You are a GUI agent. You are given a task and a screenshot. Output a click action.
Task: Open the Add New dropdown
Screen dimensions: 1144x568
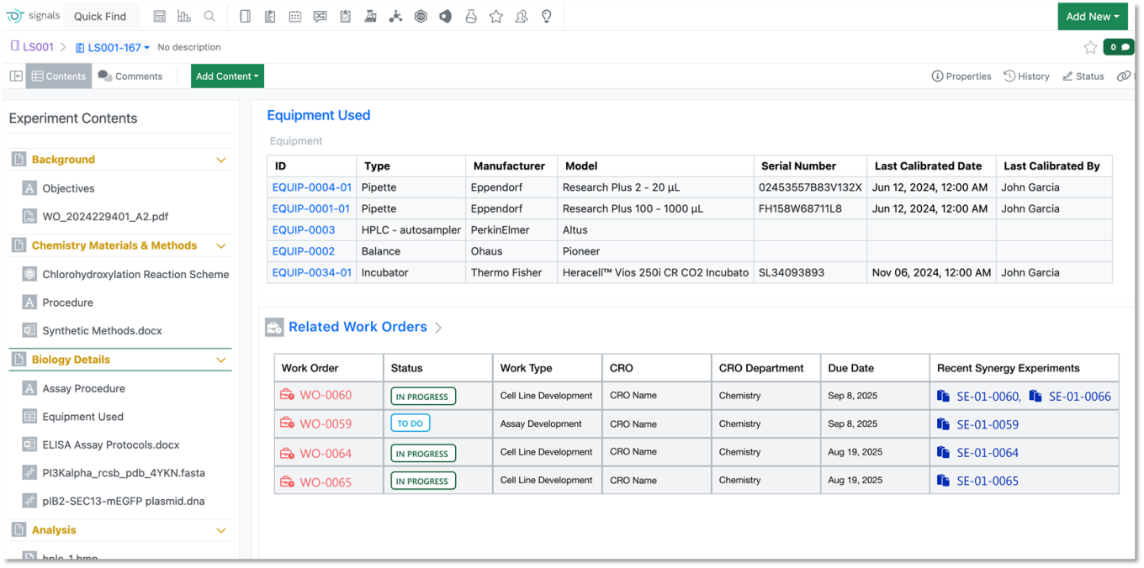(1092, 17)
